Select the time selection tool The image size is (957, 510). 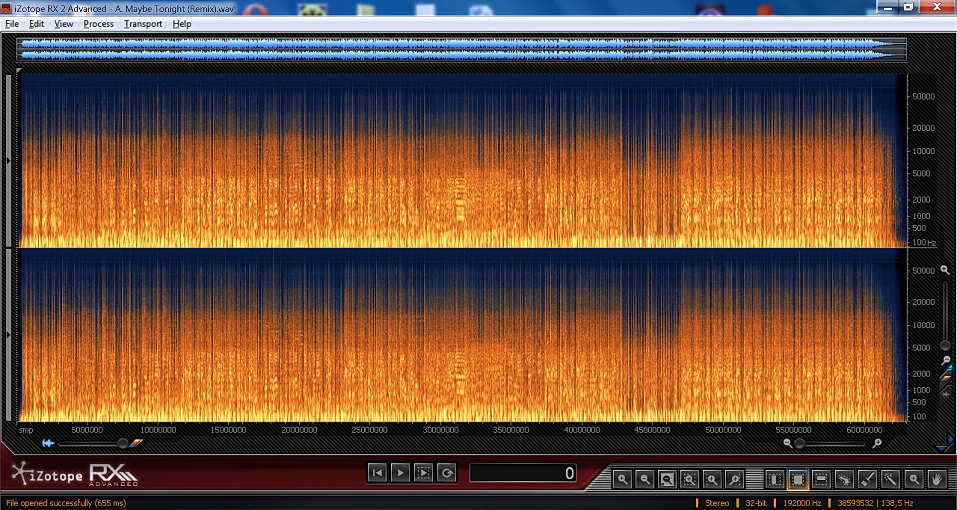coord(775,479)
